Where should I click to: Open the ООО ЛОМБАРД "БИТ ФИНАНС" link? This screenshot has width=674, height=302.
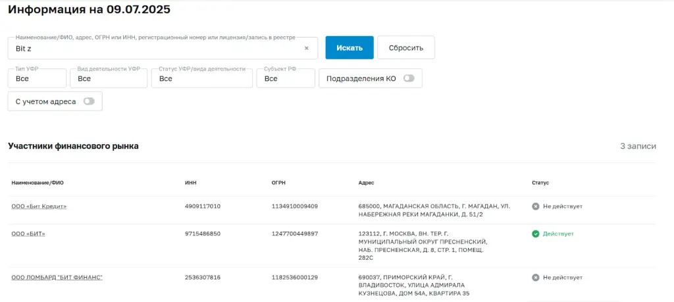(57, 278)
